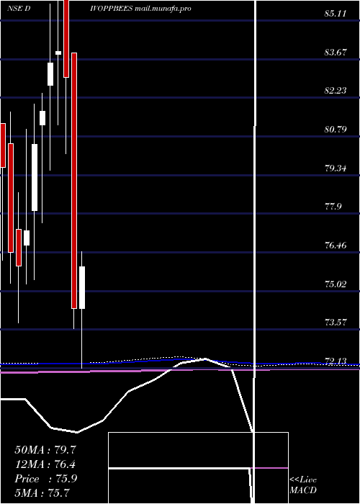Click the 76.46 price axis label
Image resolution: width=360 pixels, height=504 pixels.
click(336, 246)
